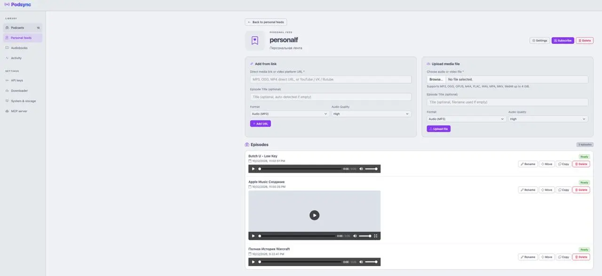The image size is (602, 276).
Task: Click the Add URL button
Action: tap(261, 124)
